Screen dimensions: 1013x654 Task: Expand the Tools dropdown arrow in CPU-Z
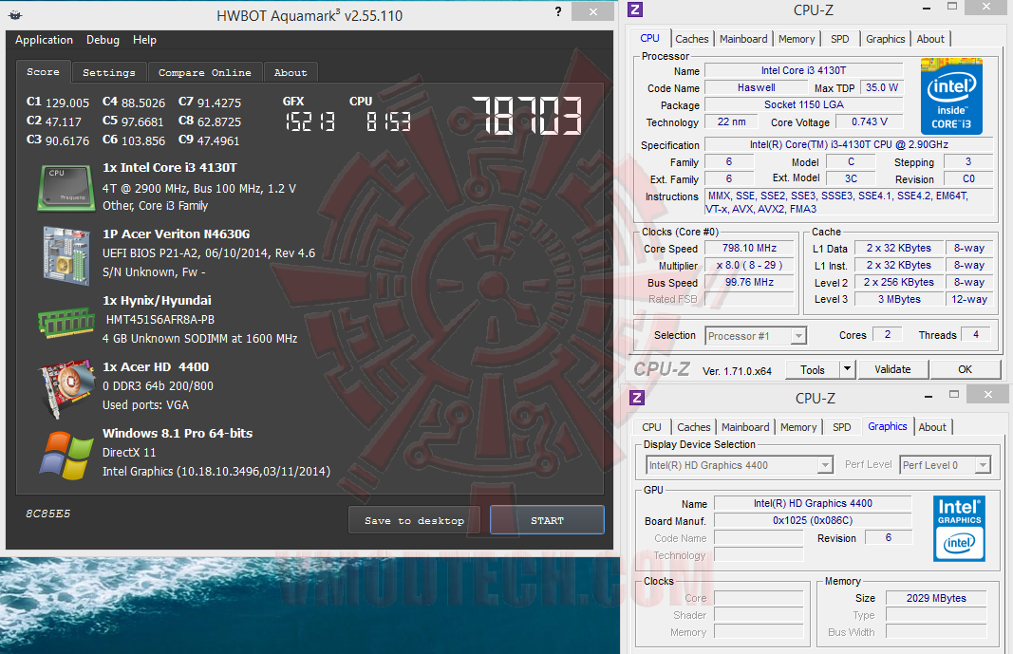848,370
